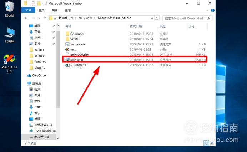
Task: Select the msdev.exe shortcut file
Action: coord(78,44)
